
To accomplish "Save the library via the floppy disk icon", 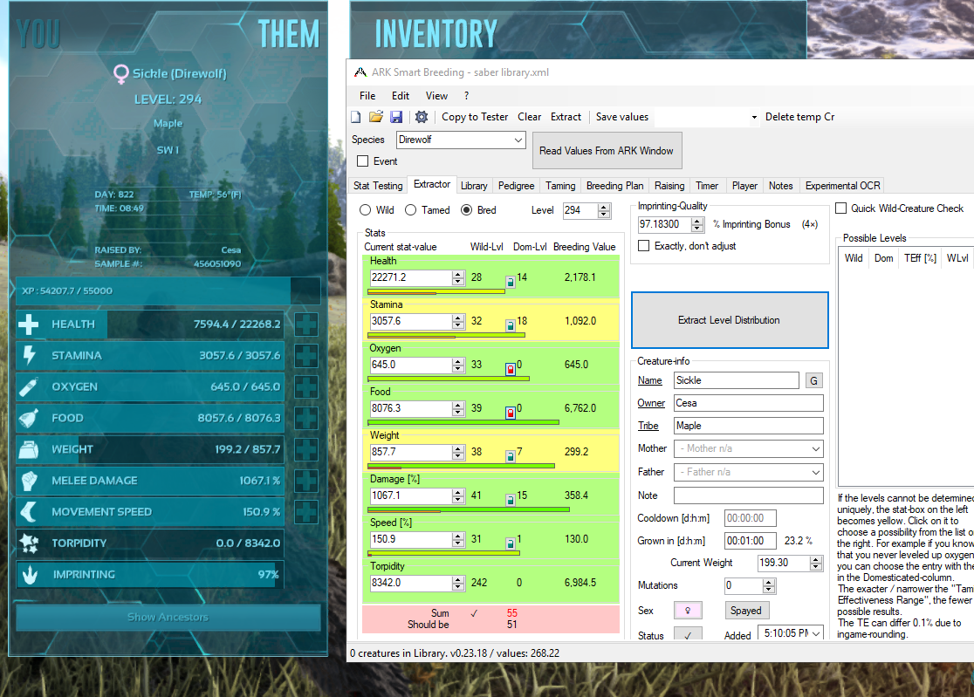I will [x=396, y=116].
